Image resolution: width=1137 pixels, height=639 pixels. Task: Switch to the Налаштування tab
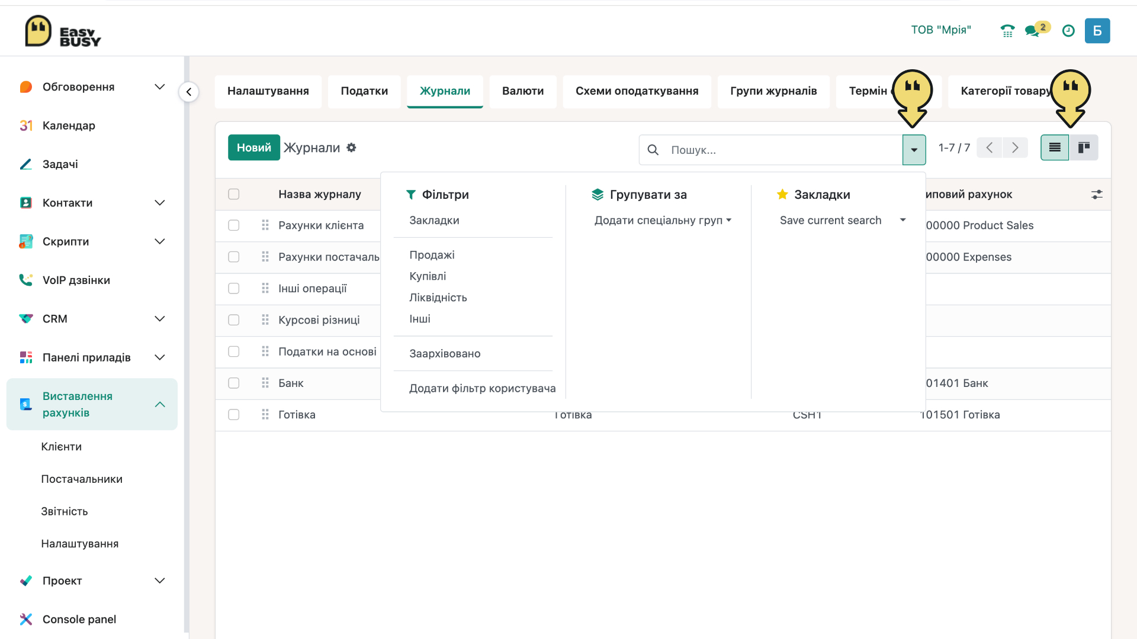click(x=268, y=91)
